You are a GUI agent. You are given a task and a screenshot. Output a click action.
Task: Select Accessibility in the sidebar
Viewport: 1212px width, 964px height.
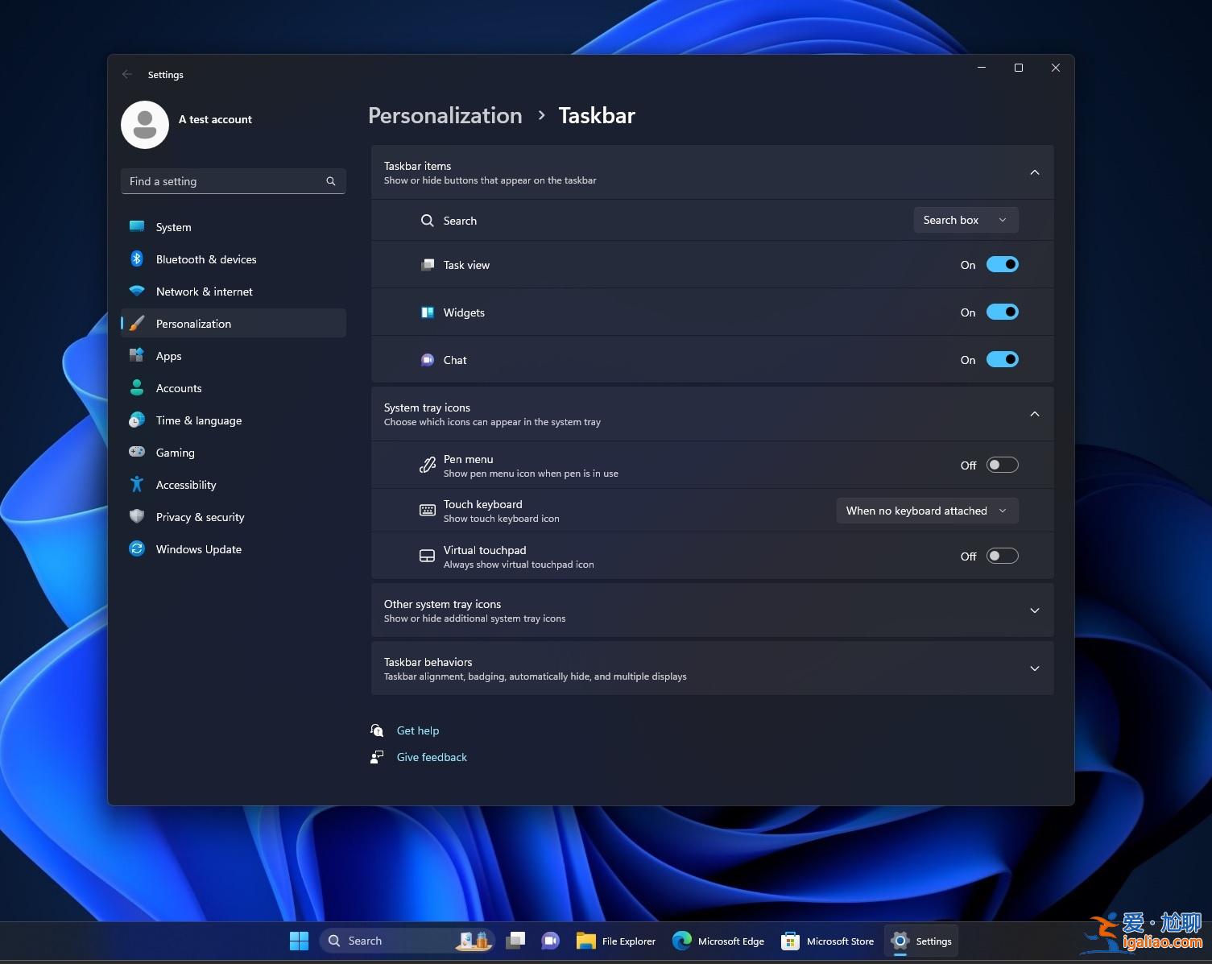186,484
